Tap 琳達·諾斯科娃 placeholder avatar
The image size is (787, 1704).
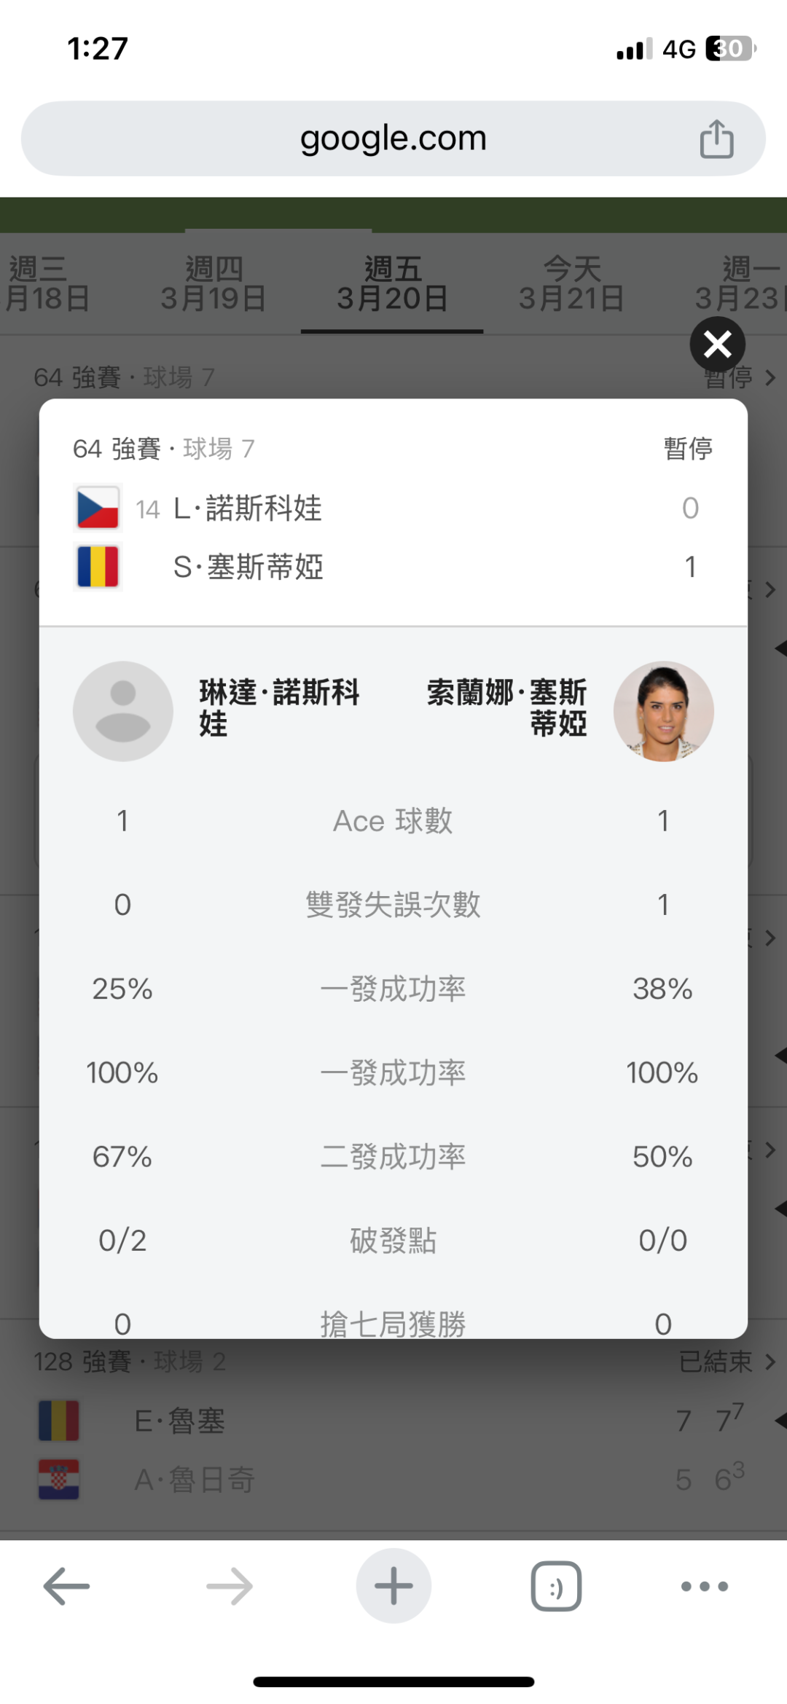click(x=123, y=711)
